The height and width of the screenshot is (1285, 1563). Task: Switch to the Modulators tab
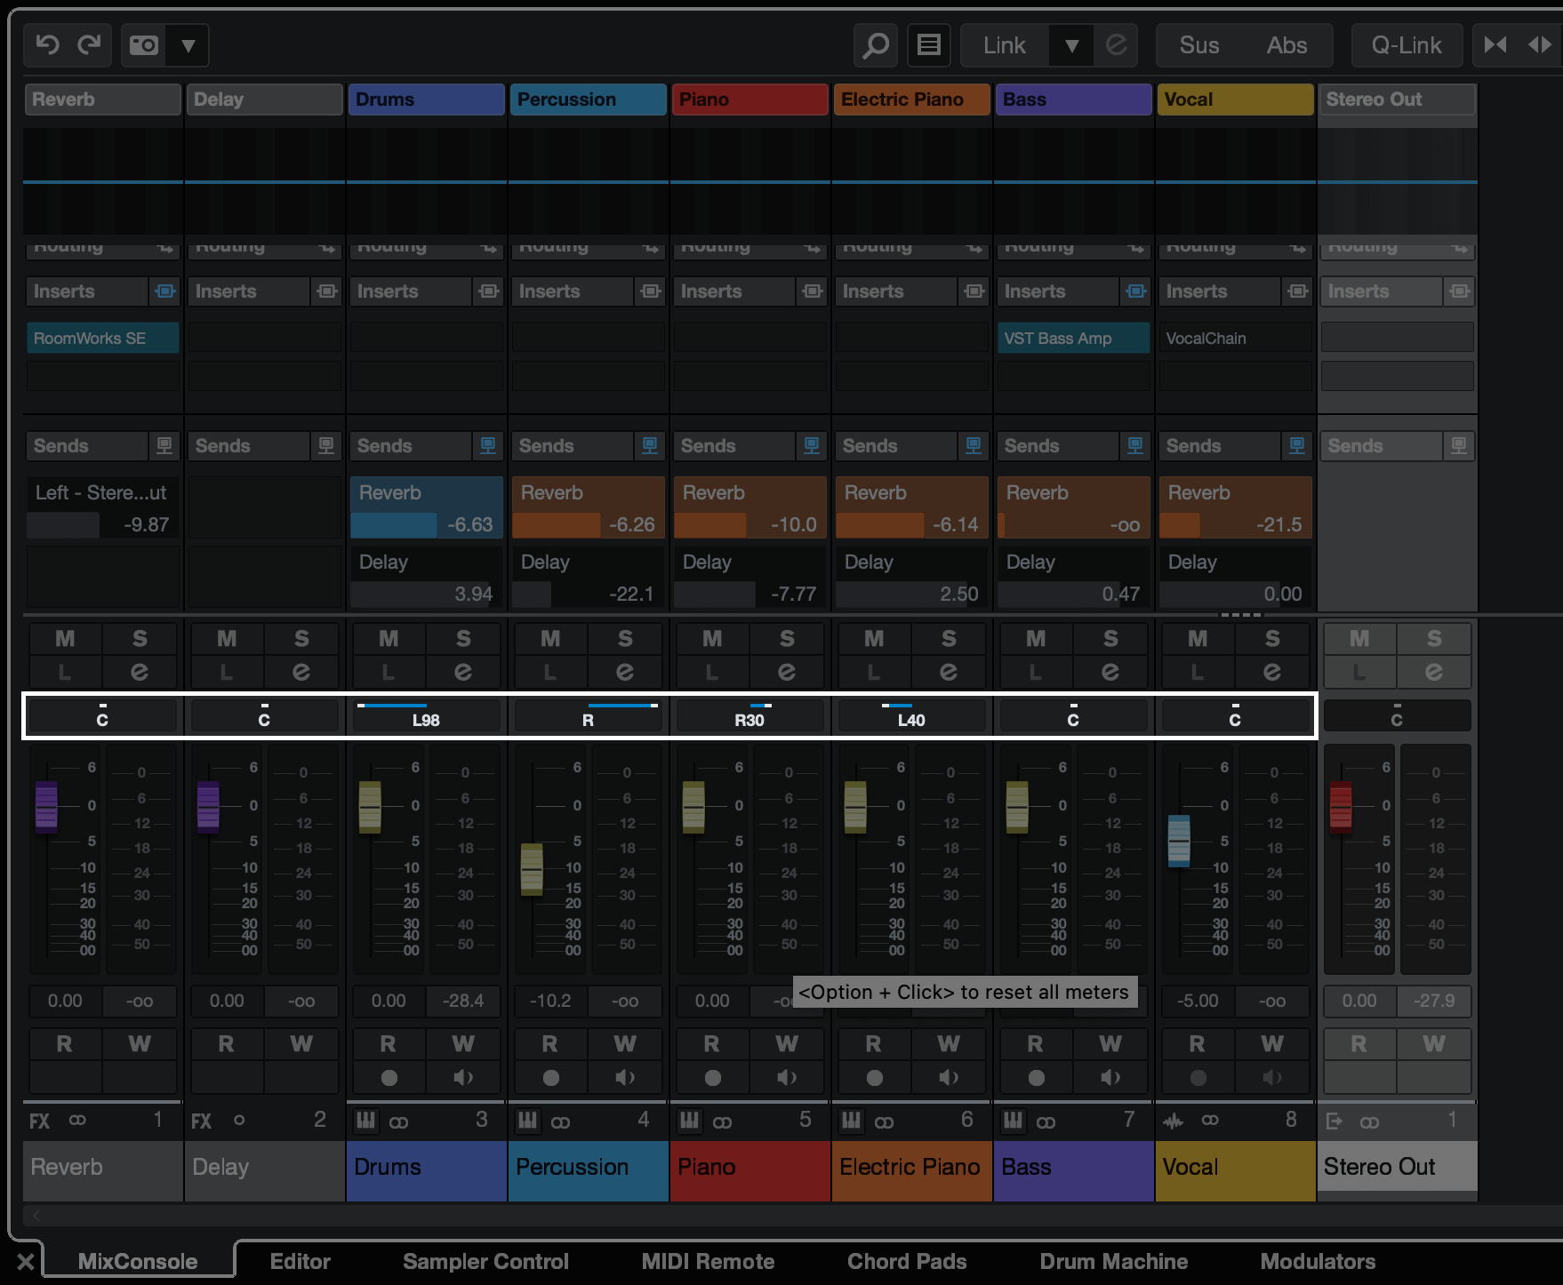tap(1318, 1261)
